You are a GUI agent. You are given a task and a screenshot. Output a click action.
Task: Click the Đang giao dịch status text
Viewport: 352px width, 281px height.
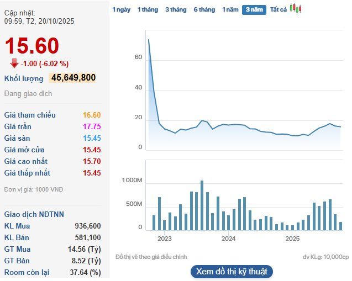[x=28, y=93]
